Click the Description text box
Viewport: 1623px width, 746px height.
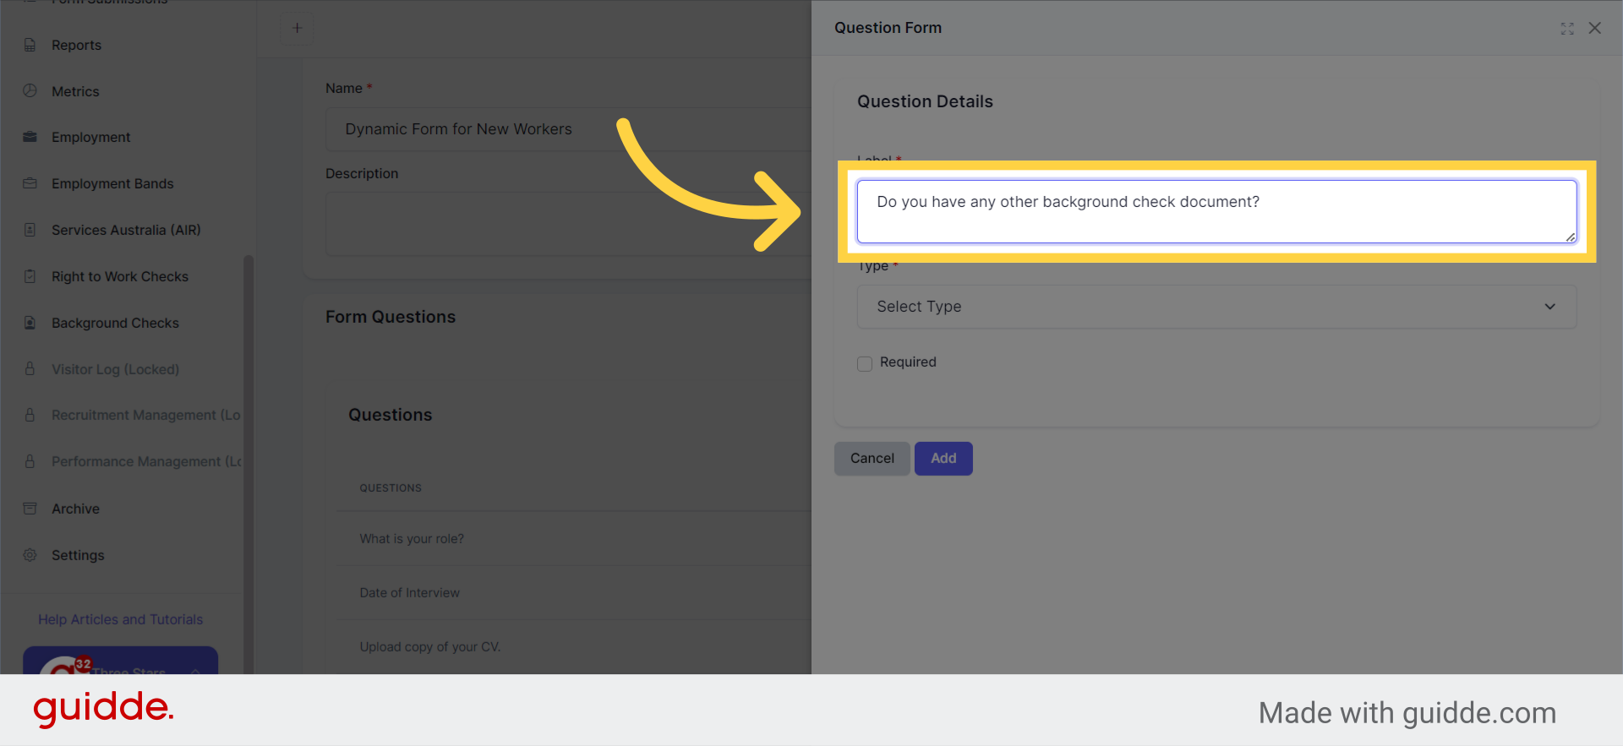(x=568, y=224)
